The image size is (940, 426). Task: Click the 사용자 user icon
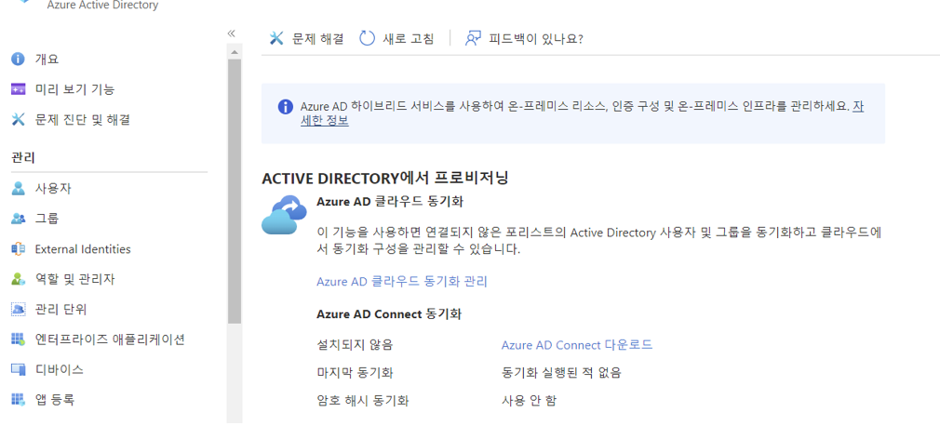tap(19, 188)
